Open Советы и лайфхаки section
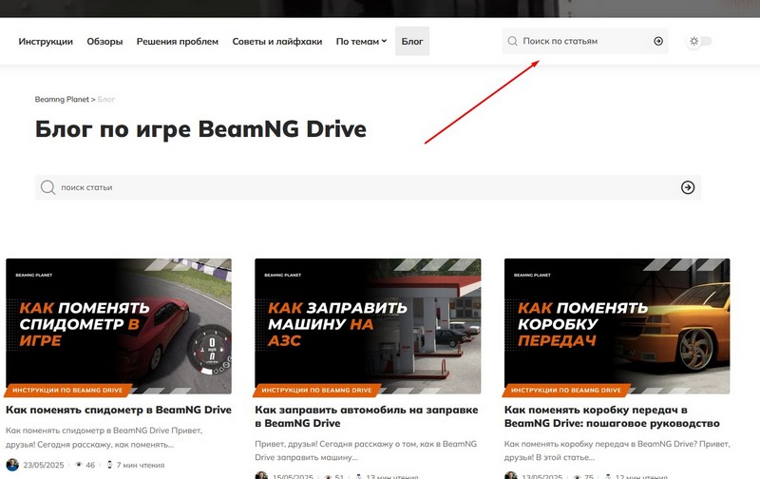This screenshot has width=760, height=479. pos(277,41)
